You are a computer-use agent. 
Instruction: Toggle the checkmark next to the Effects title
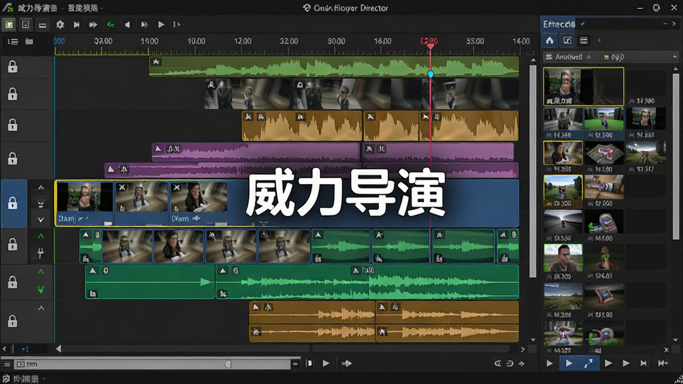(583, 24)
